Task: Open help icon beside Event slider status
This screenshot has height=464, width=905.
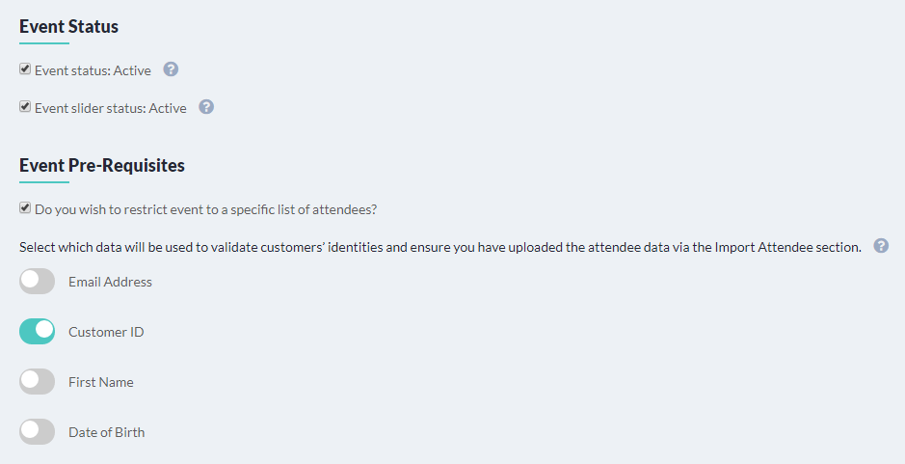Action: (206, 107)
